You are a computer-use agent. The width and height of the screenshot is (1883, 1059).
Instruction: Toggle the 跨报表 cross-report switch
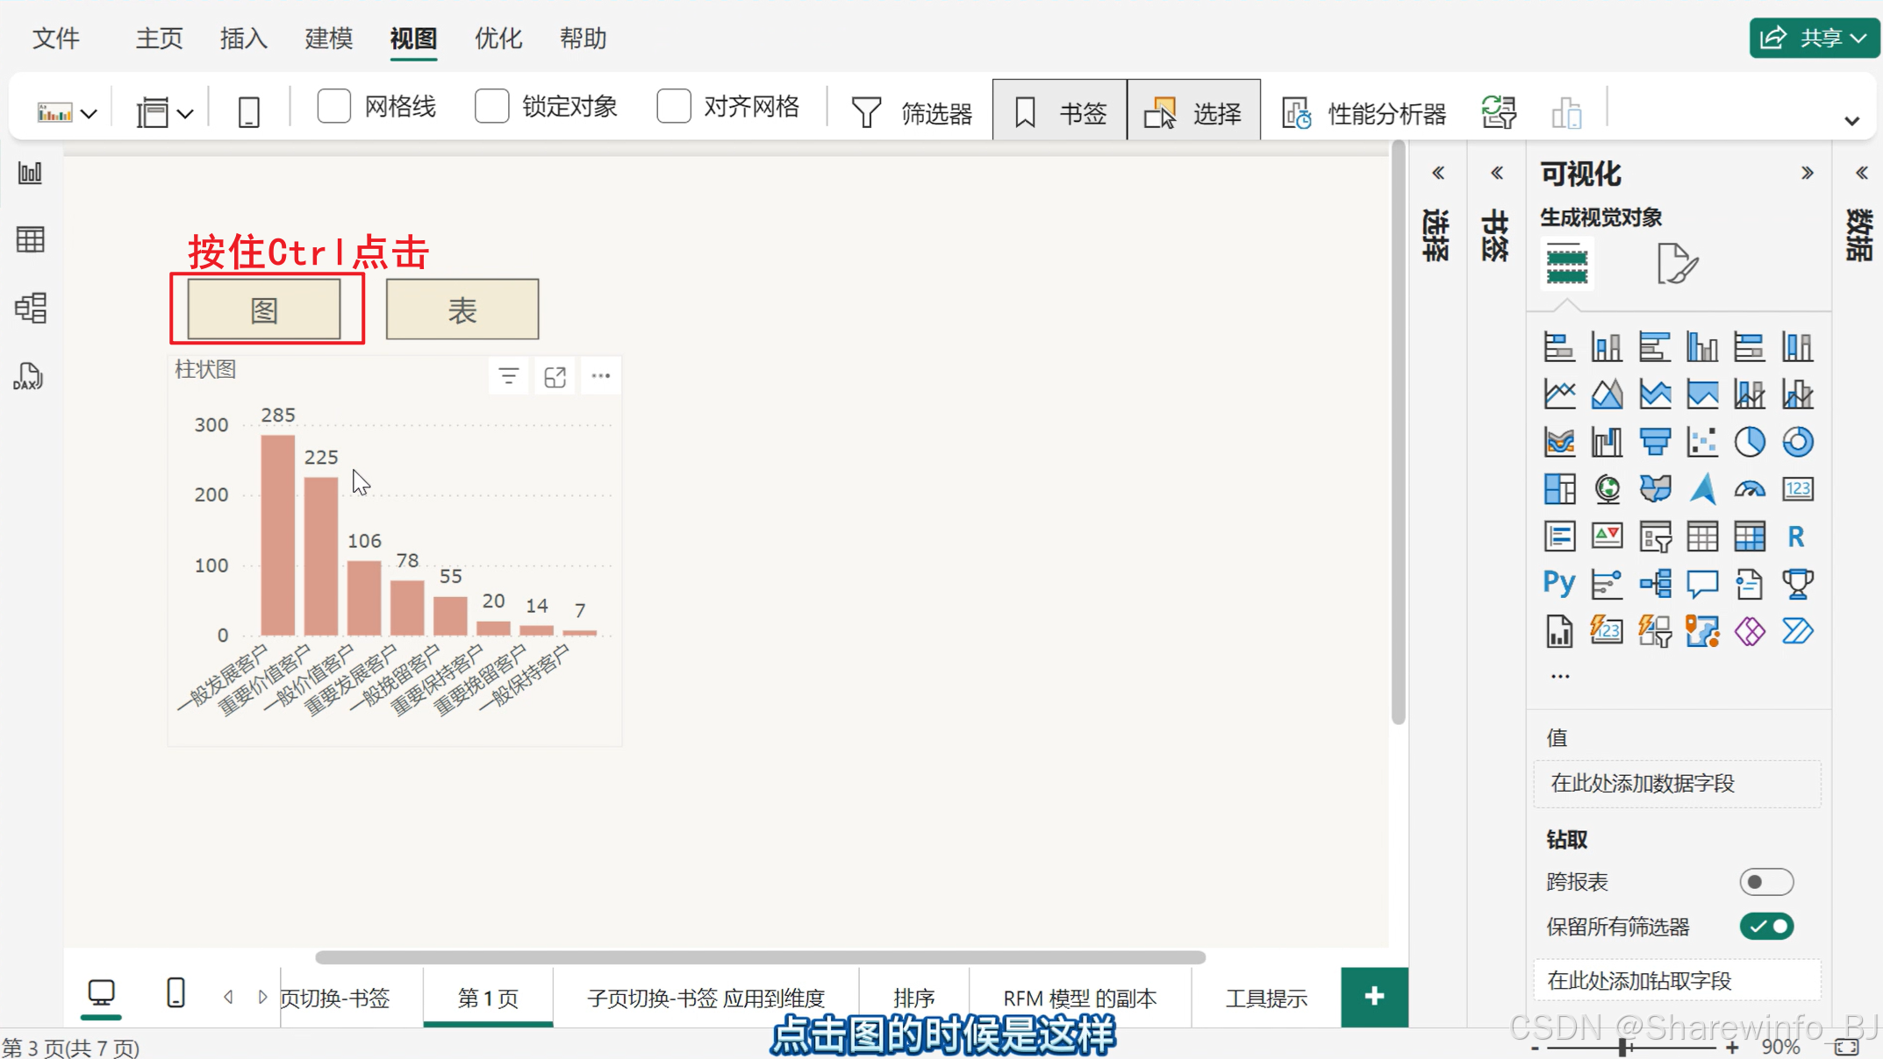tap(1765, 882)
